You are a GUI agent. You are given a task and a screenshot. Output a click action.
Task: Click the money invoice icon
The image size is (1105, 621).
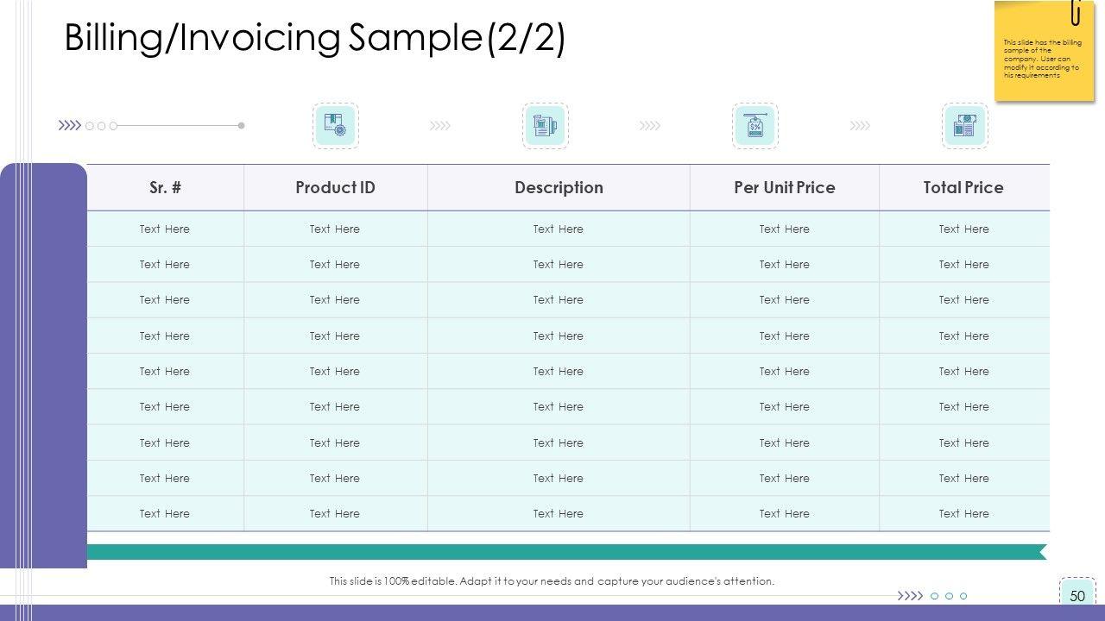965,126
